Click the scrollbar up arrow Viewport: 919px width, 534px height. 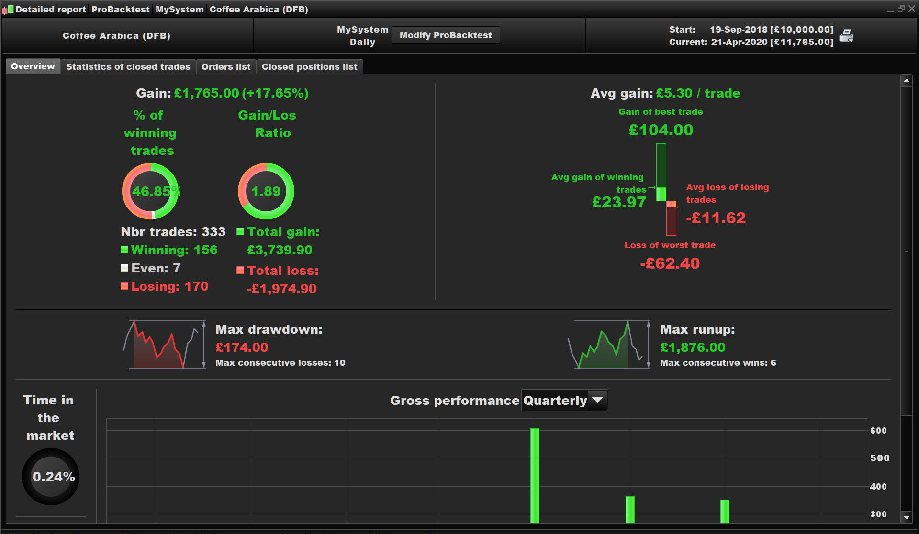point(906,81)
